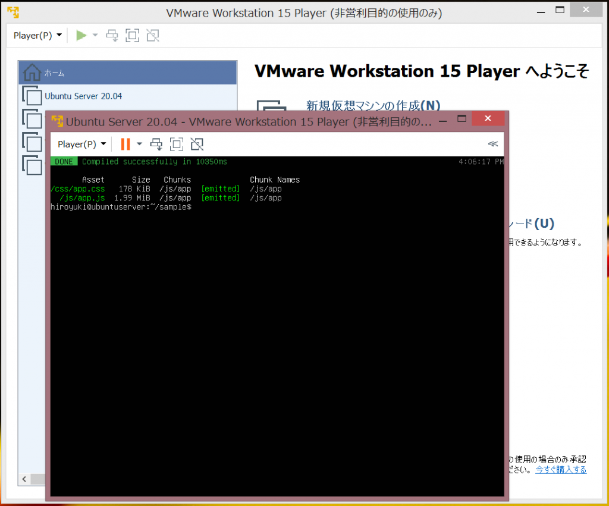Click the large icon beside 新規仮想マシンの作成
Image resolution: width=609 pixels, height=506 pixels.
[272, 106]
